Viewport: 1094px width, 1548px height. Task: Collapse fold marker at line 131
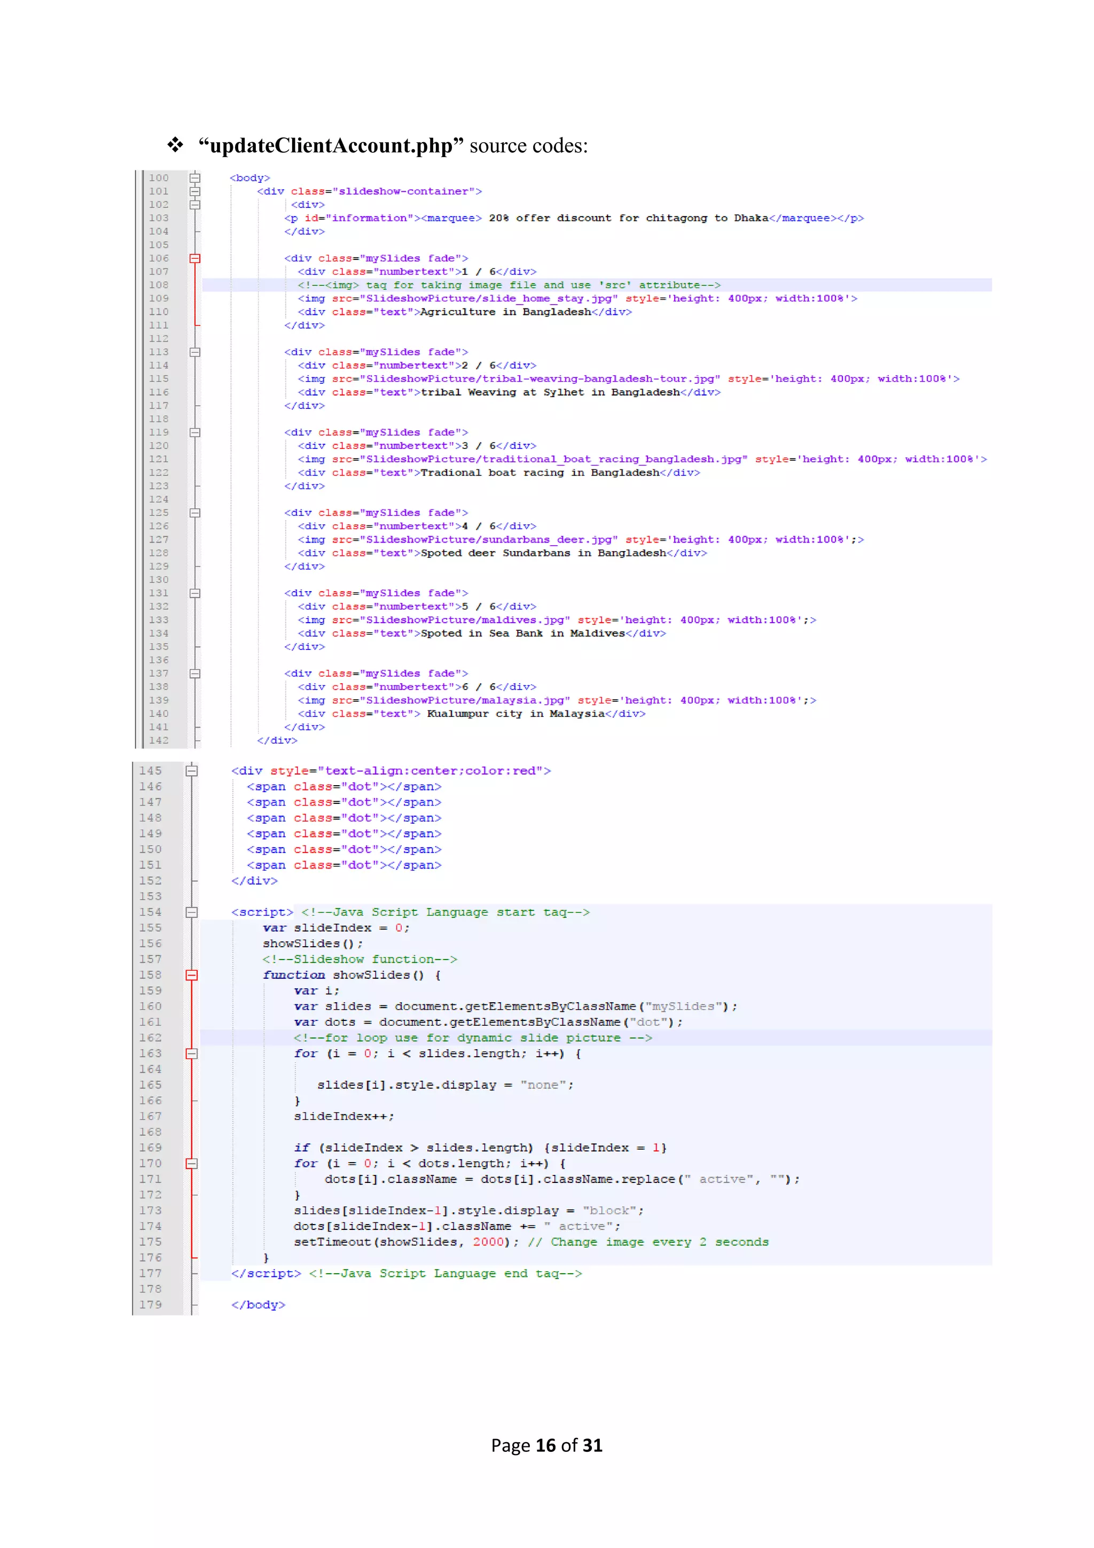pos(194,593)
